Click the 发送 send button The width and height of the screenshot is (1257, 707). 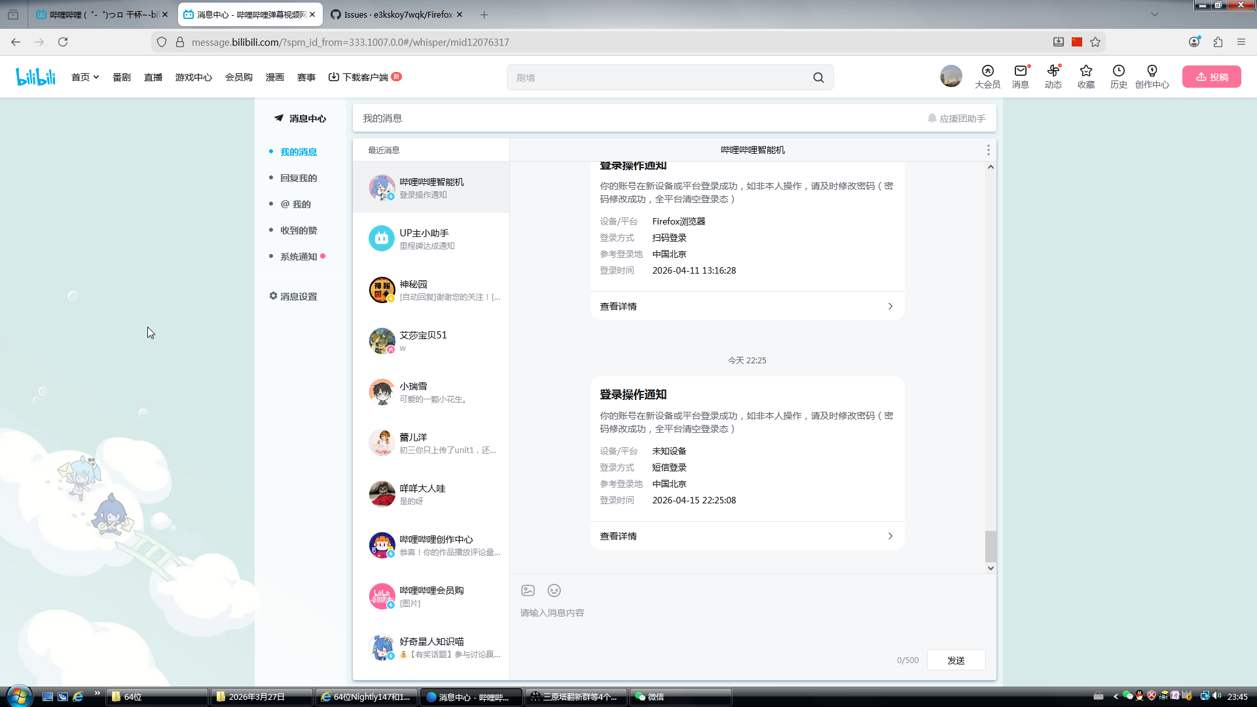click(x=956, y=661)
